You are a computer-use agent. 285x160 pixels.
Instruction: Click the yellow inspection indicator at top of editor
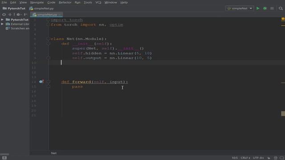click(283, 19)
